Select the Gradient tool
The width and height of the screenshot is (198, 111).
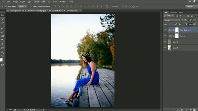click(x=2, y=36)
